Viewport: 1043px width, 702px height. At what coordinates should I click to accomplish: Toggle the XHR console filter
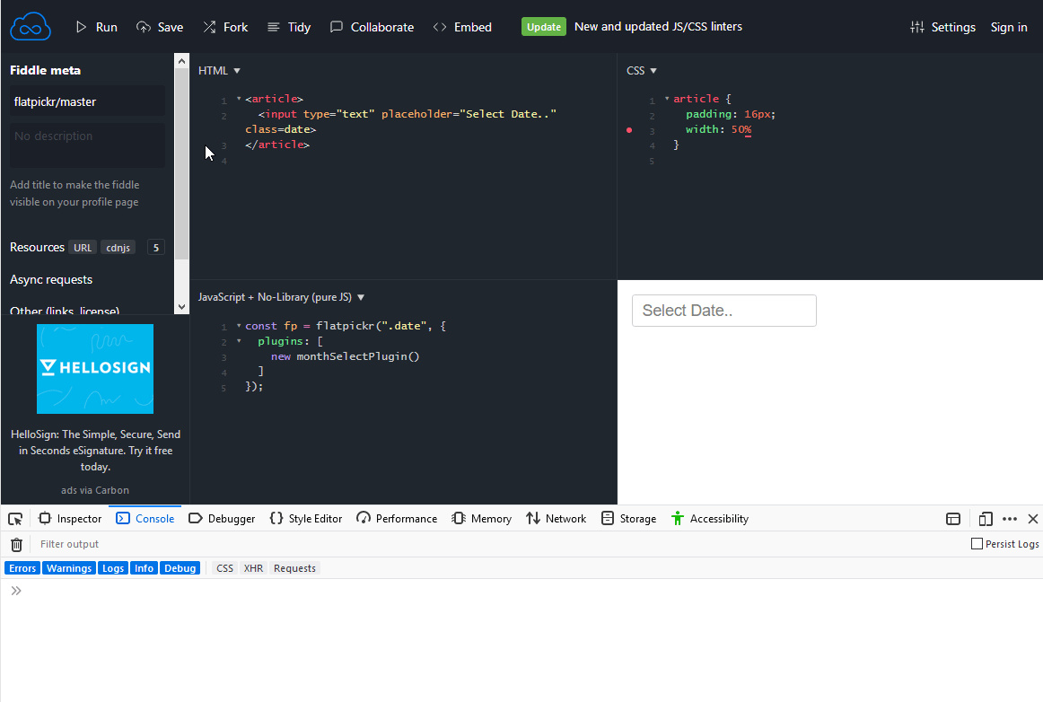tap(252, 567)
